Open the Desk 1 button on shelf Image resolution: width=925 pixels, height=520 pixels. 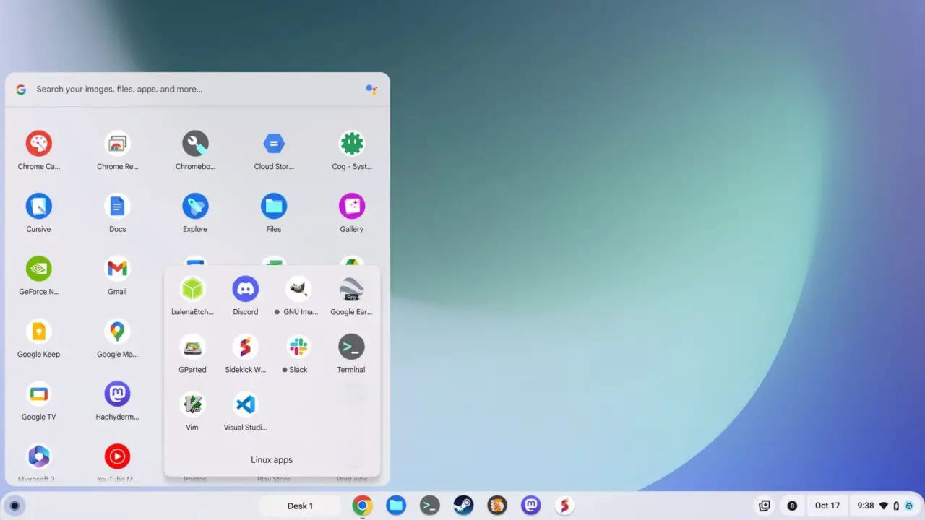tap(300, 506)
